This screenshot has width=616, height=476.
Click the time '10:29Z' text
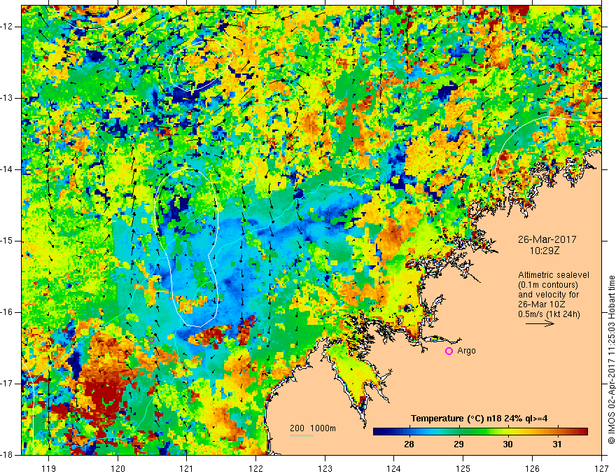(x=544, y=251)
